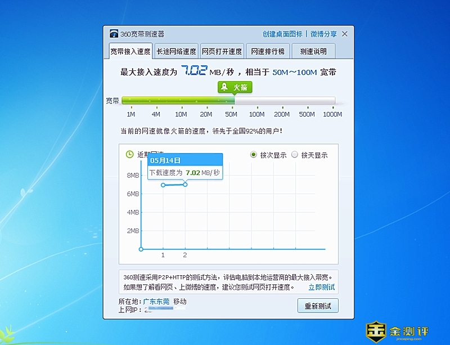Click the 360 speed tester logo icon

tap(114, 34)
